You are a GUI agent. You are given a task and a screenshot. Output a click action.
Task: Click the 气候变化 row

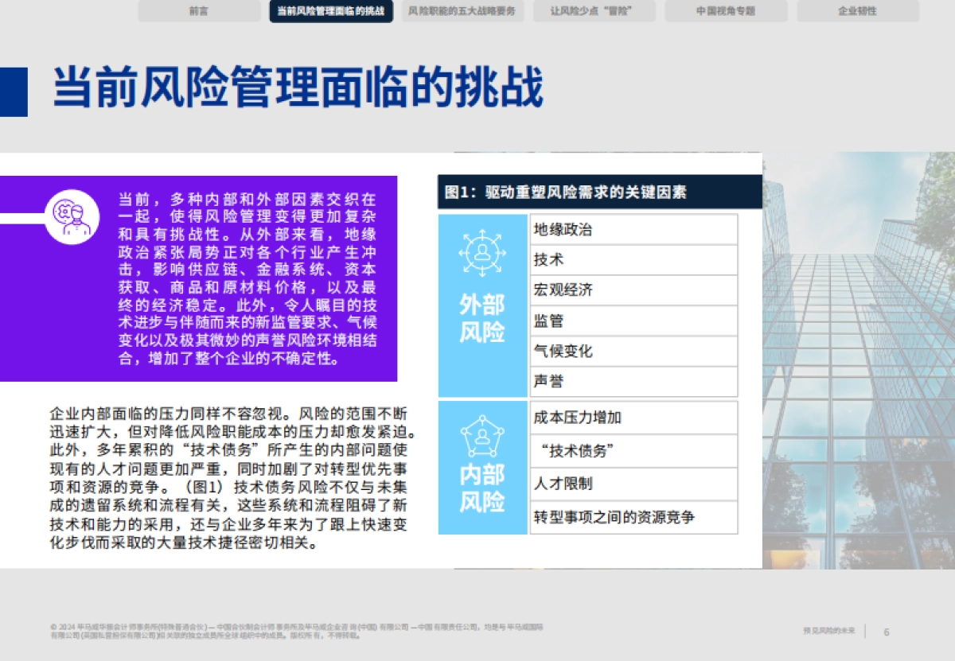coord(633,351)
